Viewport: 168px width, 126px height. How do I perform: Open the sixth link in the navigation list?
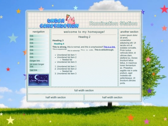pos(39,54)
